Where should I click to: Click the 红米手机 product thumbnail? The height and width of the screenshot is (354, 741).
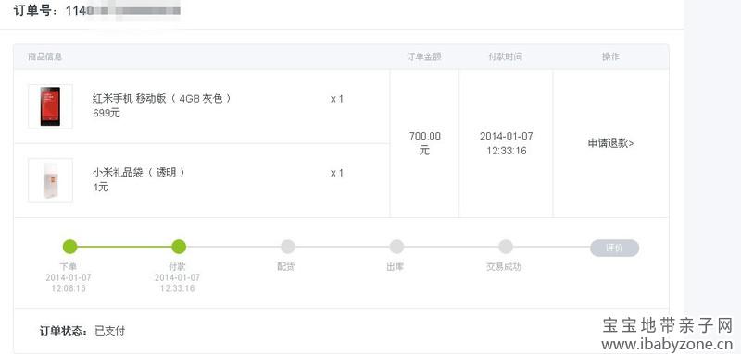(x=50, y=106)
